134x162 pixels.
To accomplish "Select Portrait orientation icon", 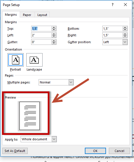I will tap(15, 60).
